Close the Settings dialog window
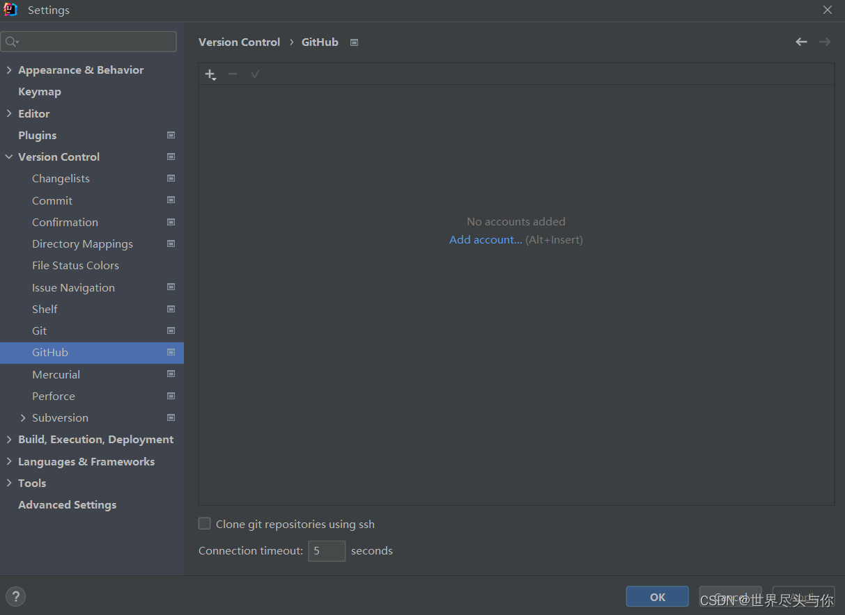The height and width of the screenshot is (615, 845). point(828,10)
